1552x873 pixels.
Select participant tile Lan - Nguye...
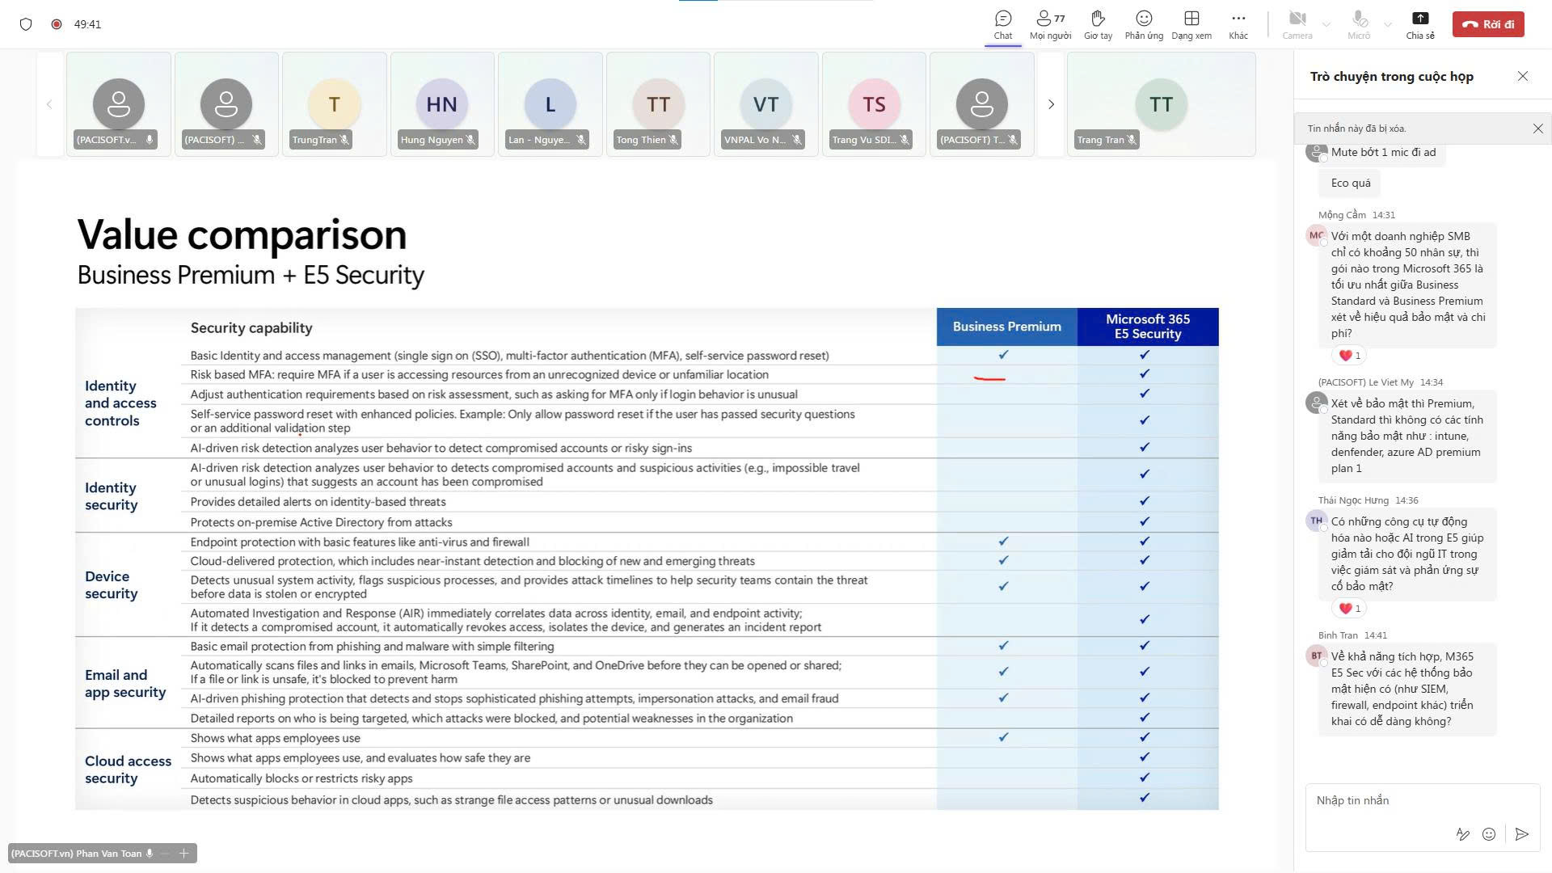[x=550, y=104]
